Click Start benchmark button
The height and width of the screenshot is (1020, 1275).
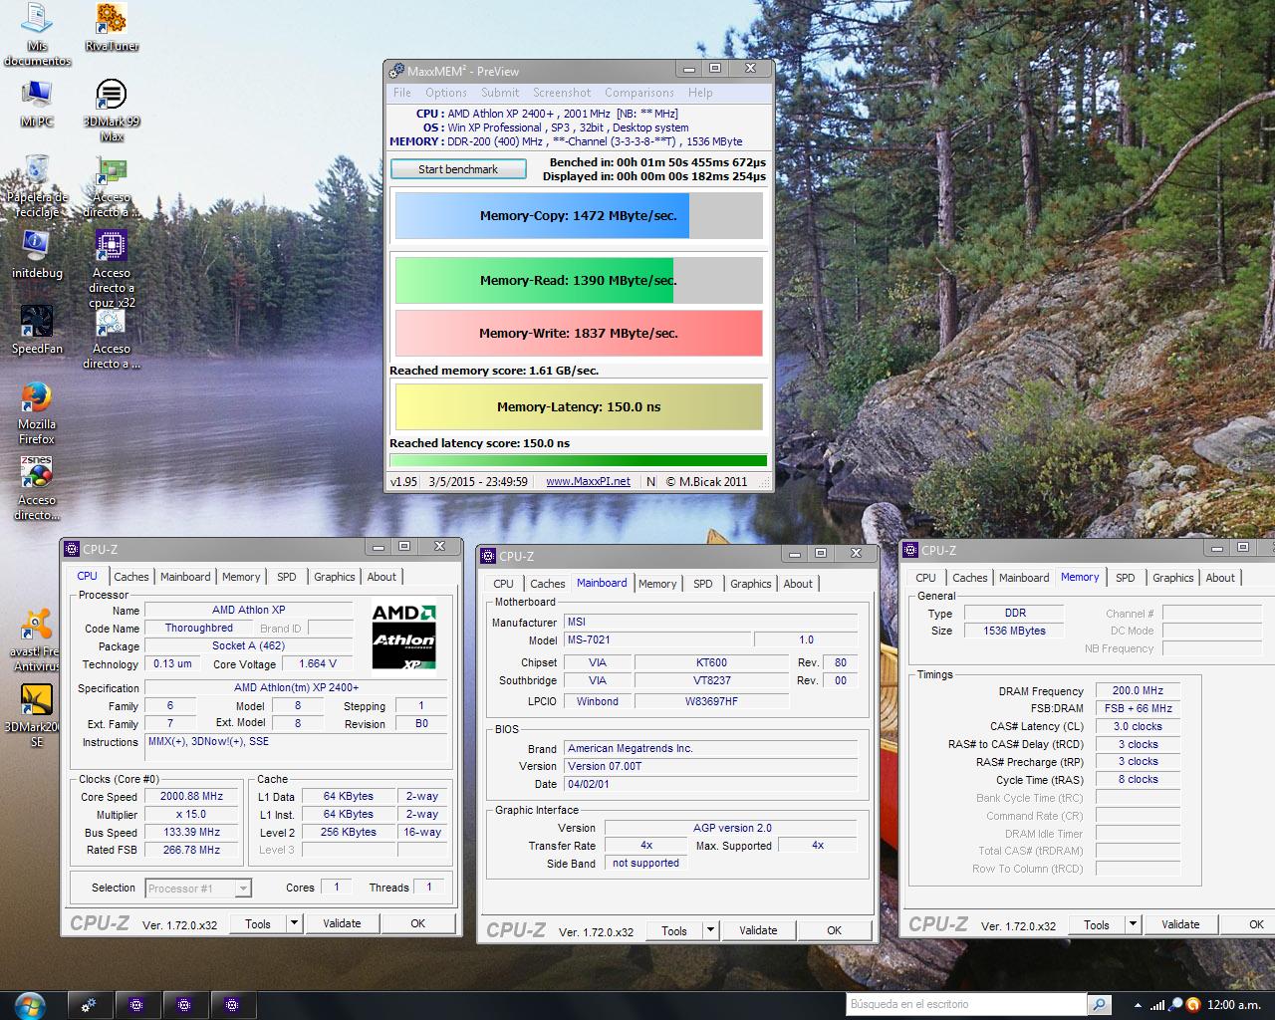click(458, 169)
